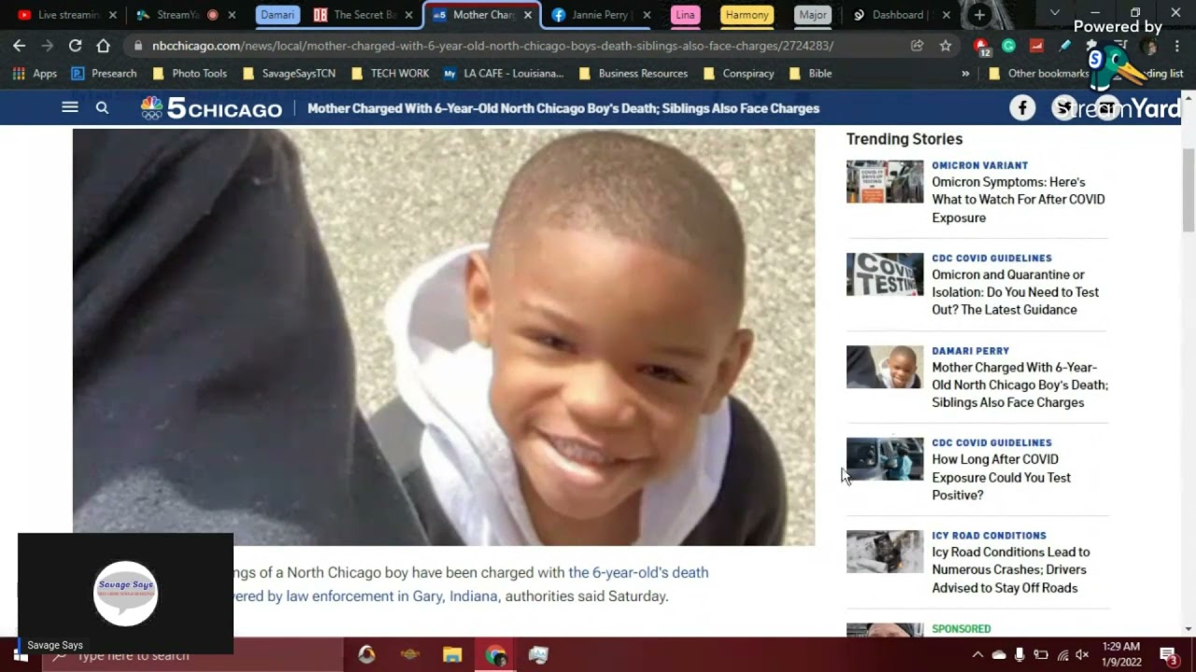
Task: Open the SavageSaysTCN bookmark folder
Action: click(x=289, y=74)
